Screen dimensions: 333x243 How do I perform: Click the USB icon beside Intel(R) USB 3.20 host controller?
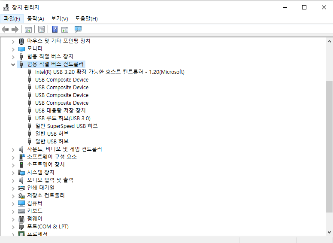[30, 72]
